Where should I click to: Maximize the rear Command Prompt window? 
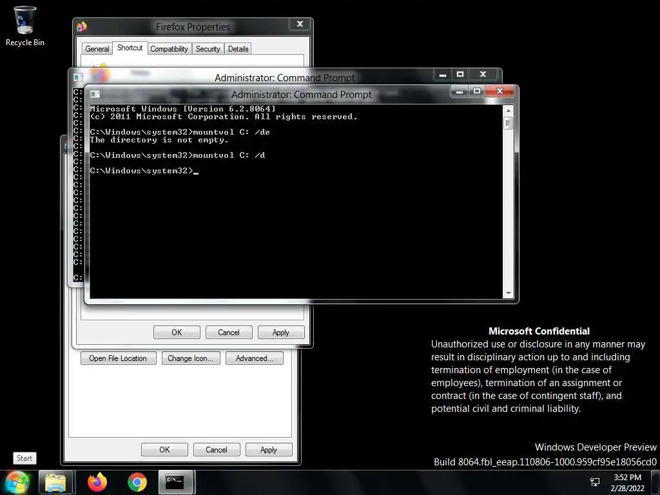pyautogui.click(x=460, y=74)
